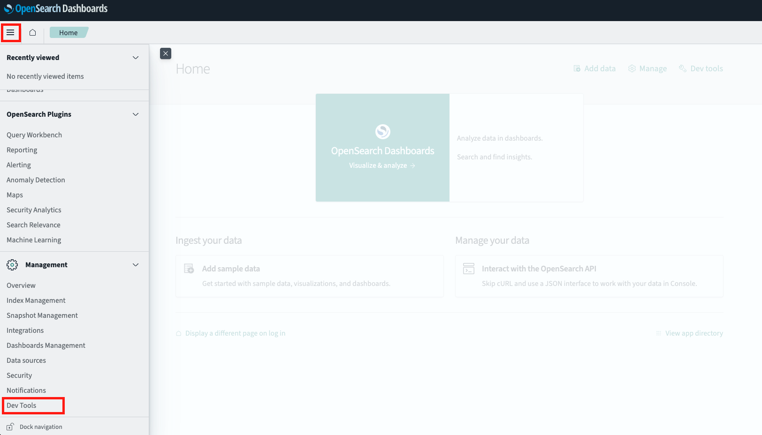The image size is (762, 435).
Task: Collapse the OpenSearch Plugins section
Action: 136,114
